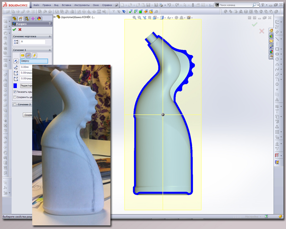
Task: Open the blue section cap color swatch
Action: click(x=15, y=86)
